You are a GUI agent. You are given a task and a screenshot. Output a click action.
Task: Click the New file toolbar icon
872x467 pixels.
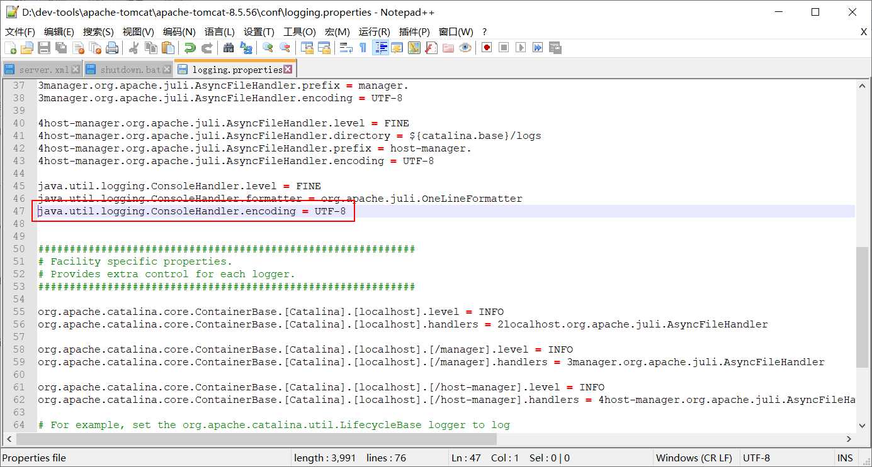click(x=11, y=48)
